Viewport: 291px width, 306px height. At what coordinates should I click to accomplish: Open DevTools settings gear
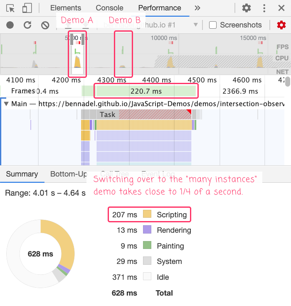pyautogui.click(x=247, y=8)
